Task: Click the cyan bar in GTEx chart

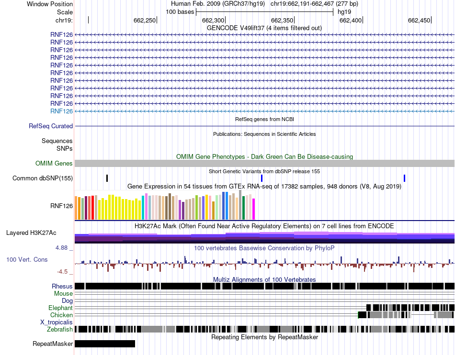Action: [x=143, y=208]
